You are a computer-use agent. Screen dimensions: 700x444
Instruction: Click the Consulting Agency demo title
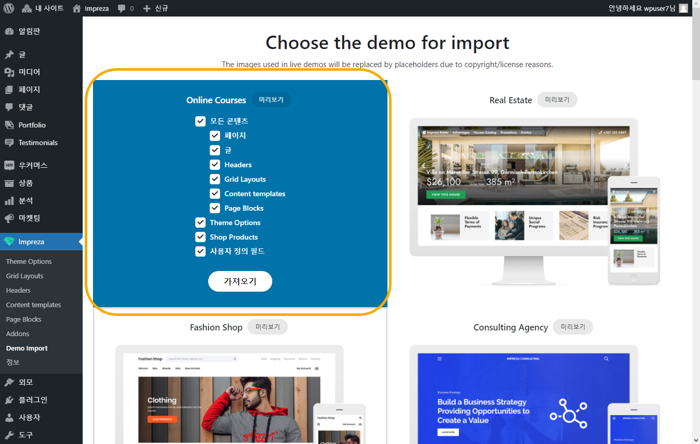pos(511,327)
